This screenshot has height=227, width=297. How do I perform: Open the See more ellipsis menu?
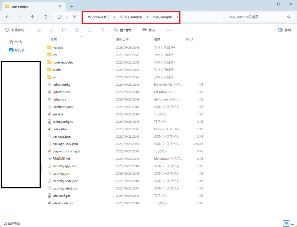(169, 30)
